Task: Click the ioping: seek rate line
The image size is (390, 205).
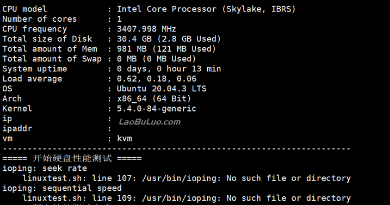Action: click(45, 169)
